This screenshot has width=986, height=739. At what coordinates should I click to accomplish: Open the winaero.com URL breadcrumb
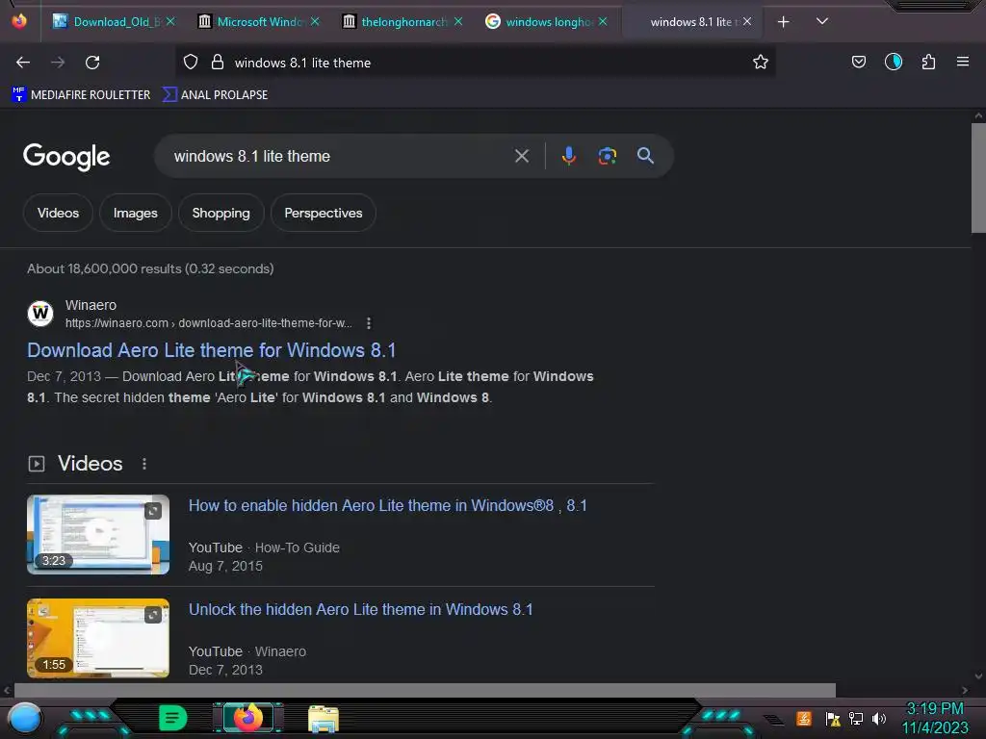coord(209,323)
